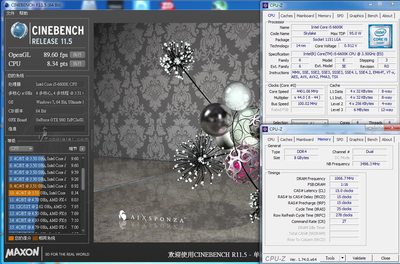Open the 帮助 menu in CINEBENCH
400x264 pixels.
coord(23,13)
